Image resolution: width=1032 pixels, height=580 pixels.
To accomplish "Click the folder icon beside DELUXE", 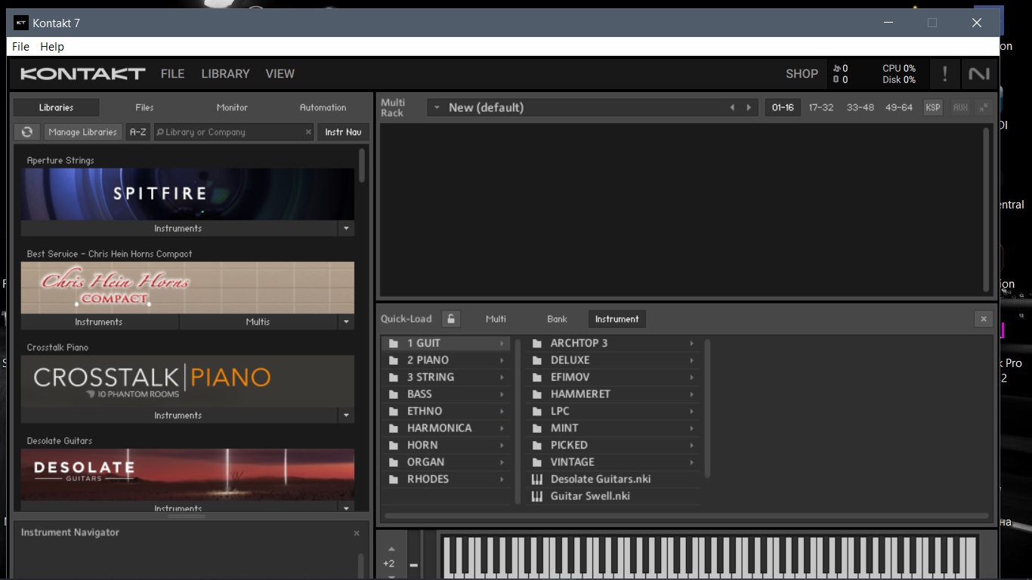I will [537, 360].
